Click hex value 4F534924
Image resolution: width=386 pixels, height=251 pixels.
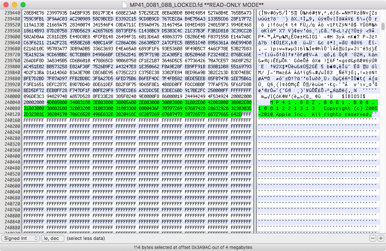tap(218, 96)
